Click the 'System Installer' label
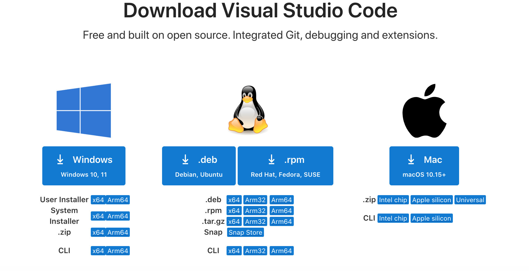Viewport: 529px width, 271px height. tap(64, 216)
